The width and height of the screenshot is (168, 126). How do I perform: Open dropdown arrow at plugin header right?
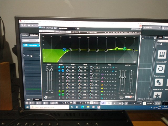[x=140, y=29]
